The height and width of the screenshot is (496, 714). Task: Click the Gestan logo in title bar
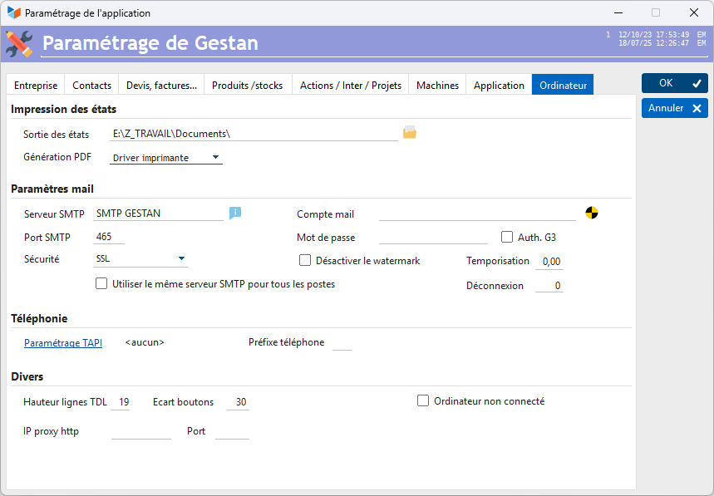pyautogui.click(x=13, y=12)
